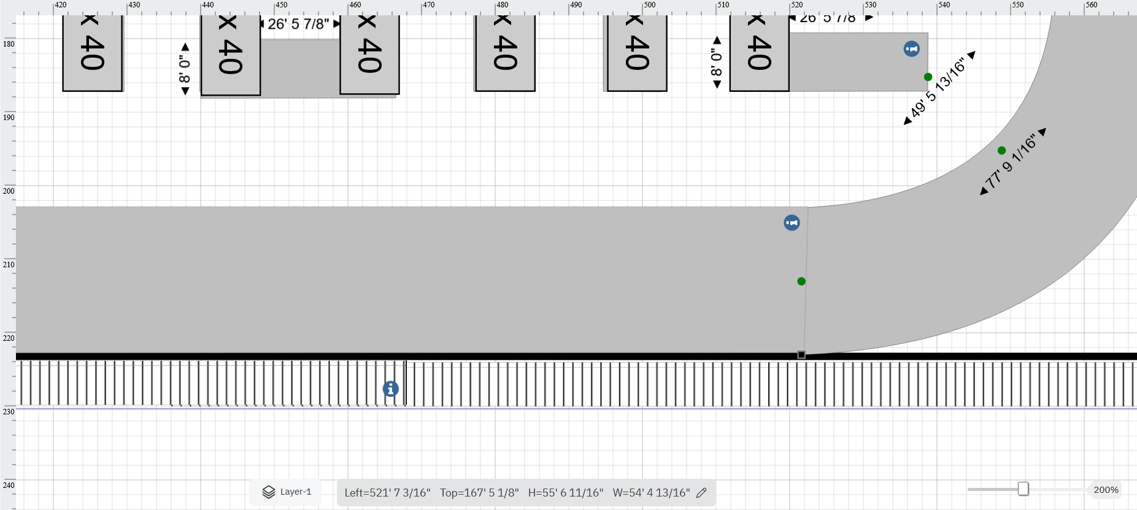The image size is (1137, 510).
Task: Click the square control handle on the black line
Action: pyautogui.click(x=801, y=355)
